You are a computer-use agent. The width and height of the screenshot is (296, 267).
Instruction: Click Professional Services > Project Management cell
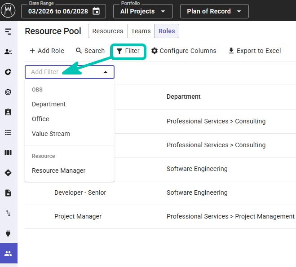[230, 216]
